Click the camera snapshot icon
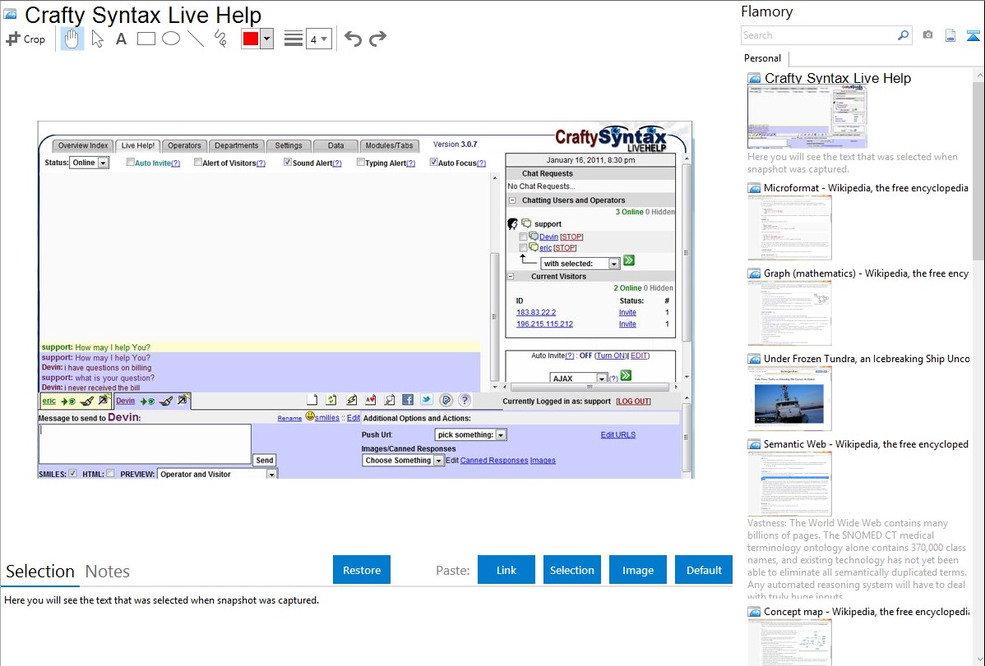This screenshot has height=666, width=985. (x=927, y=35)
